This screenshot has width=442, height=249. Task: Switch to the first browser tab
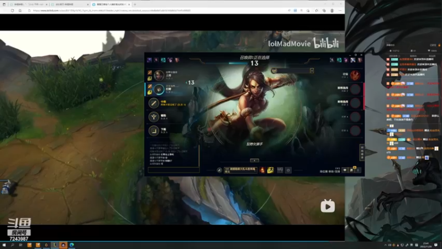pos(29,4)
